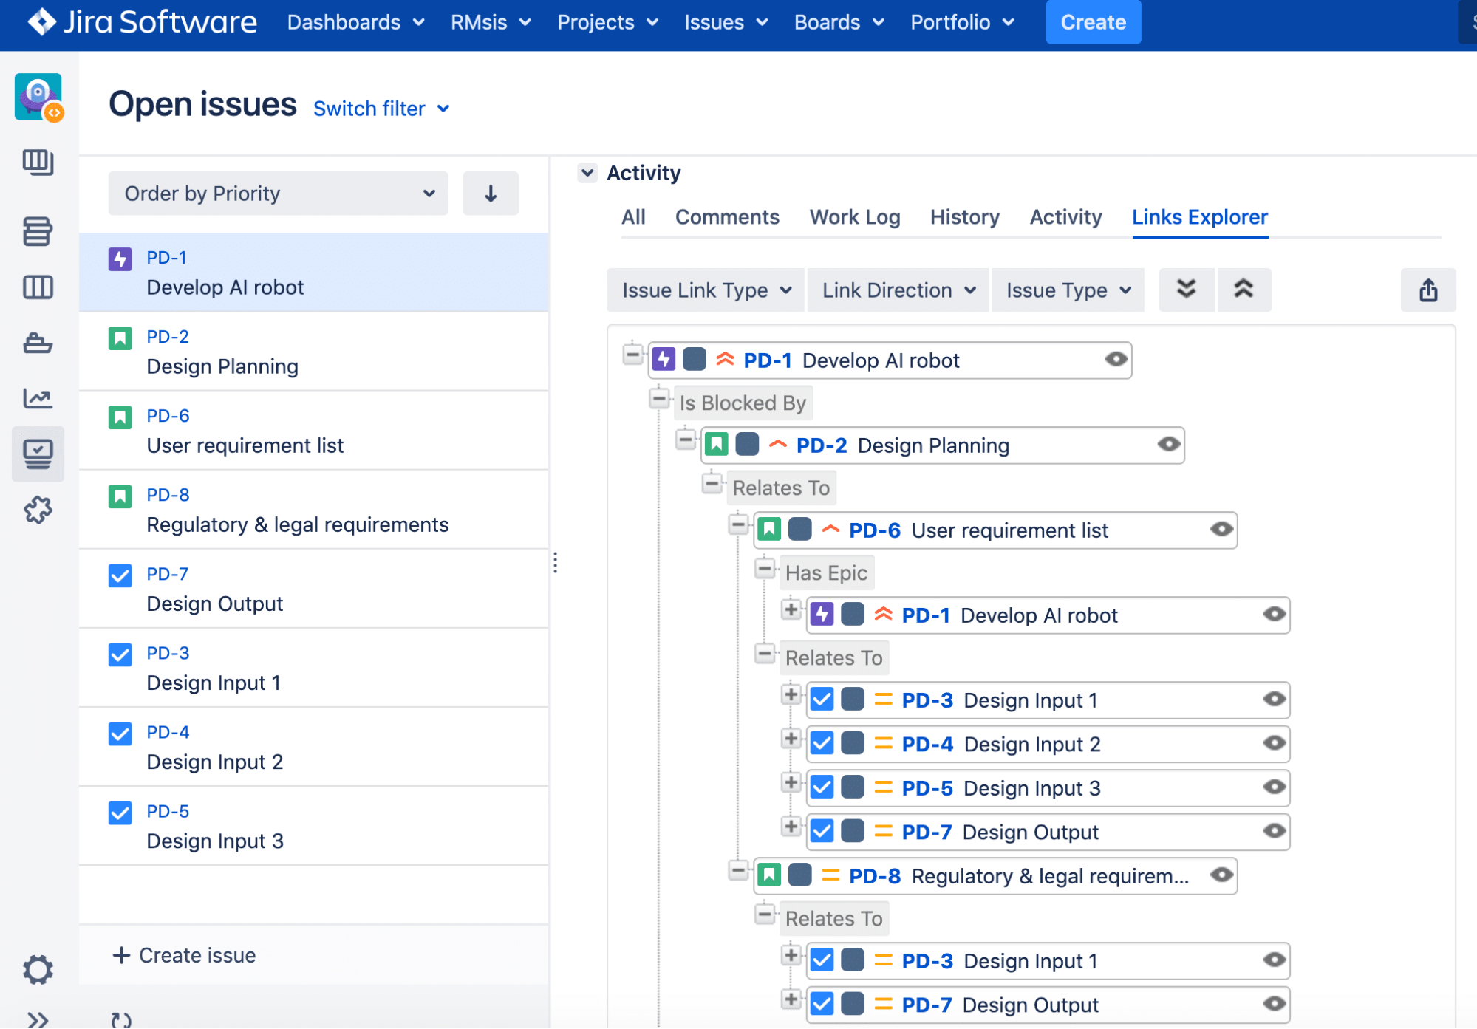This screenshot has width=1477, height=1029.
Task: Click the Create issue link
Action: click(184, 955)
